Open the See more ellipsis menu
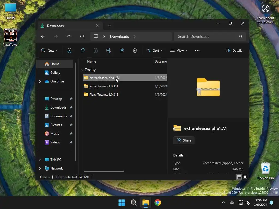279x209 pixels. (197, 50)
